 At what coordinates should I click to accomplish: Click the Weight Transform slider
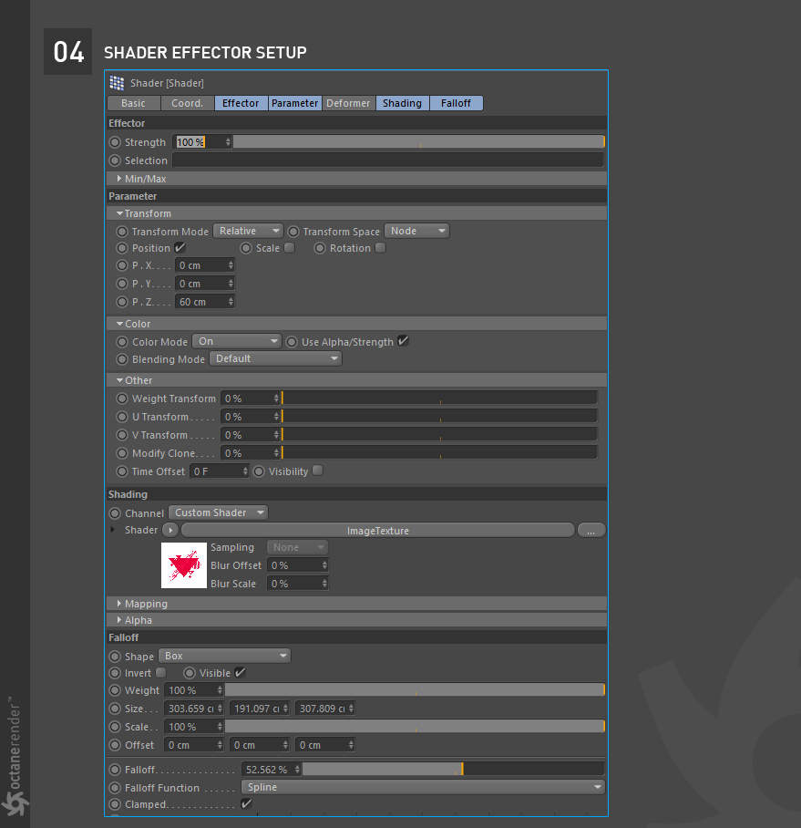[439, 398]
